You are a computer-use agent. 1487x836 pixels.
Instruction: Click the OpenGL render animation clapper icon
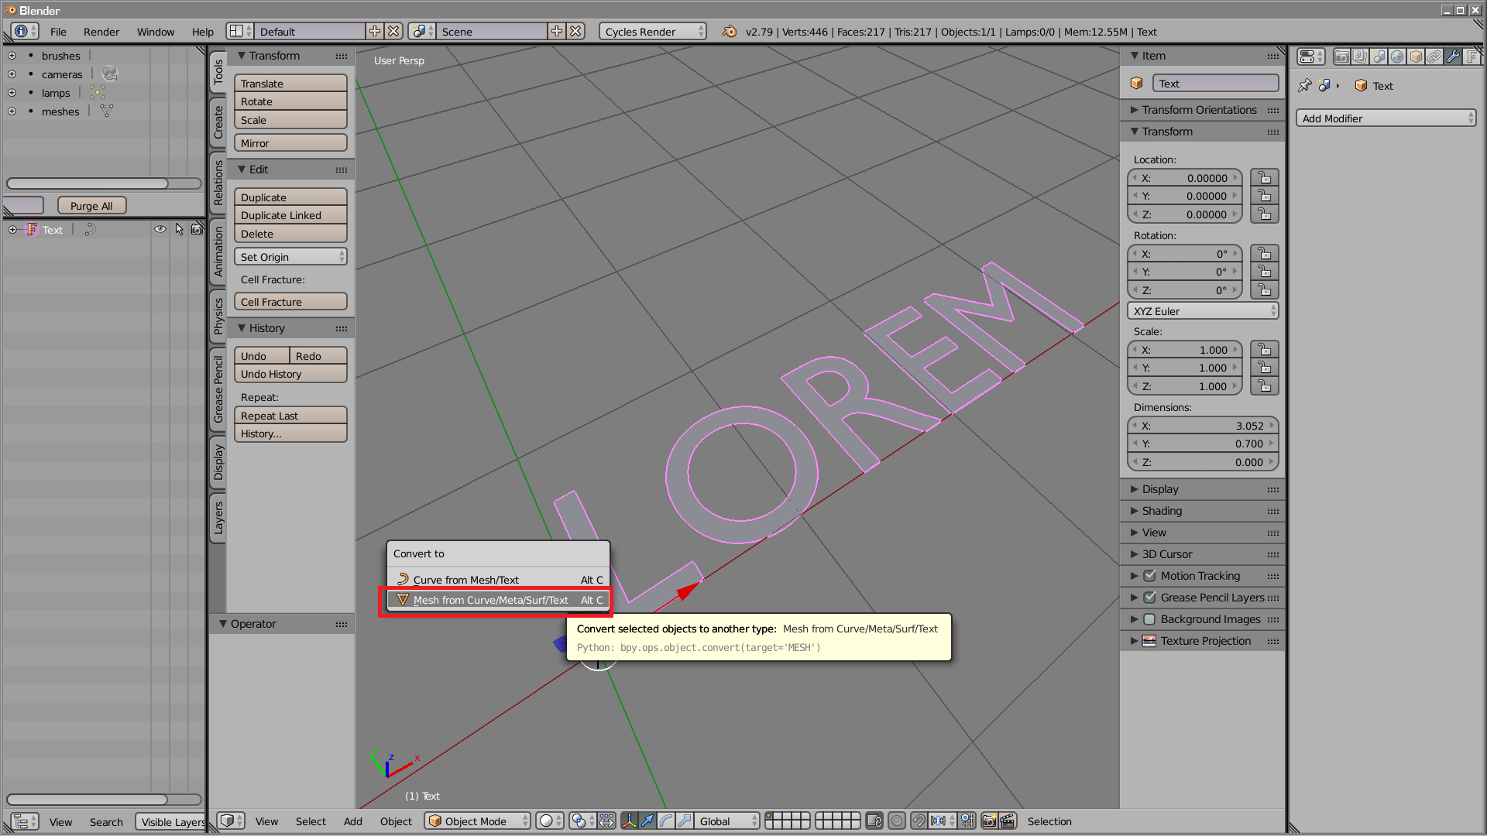[1008, 821]
